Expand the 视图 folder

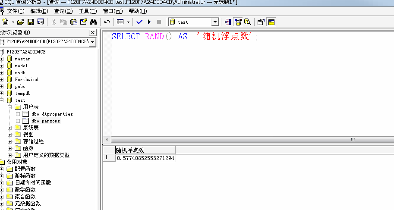(x=9, y=135)
